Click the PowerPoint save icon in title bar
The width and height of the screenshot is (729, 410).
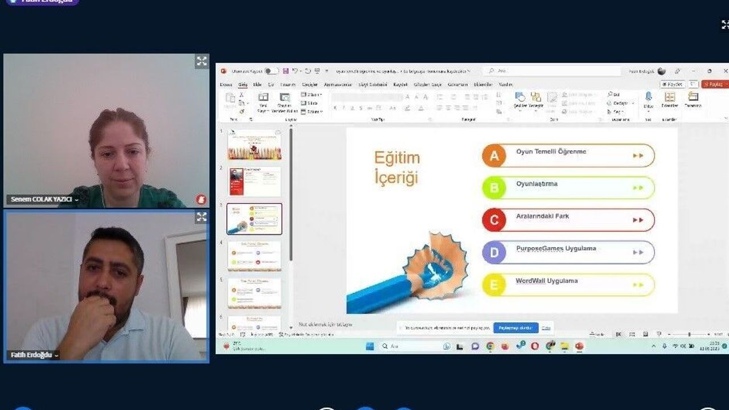point(286,71)
